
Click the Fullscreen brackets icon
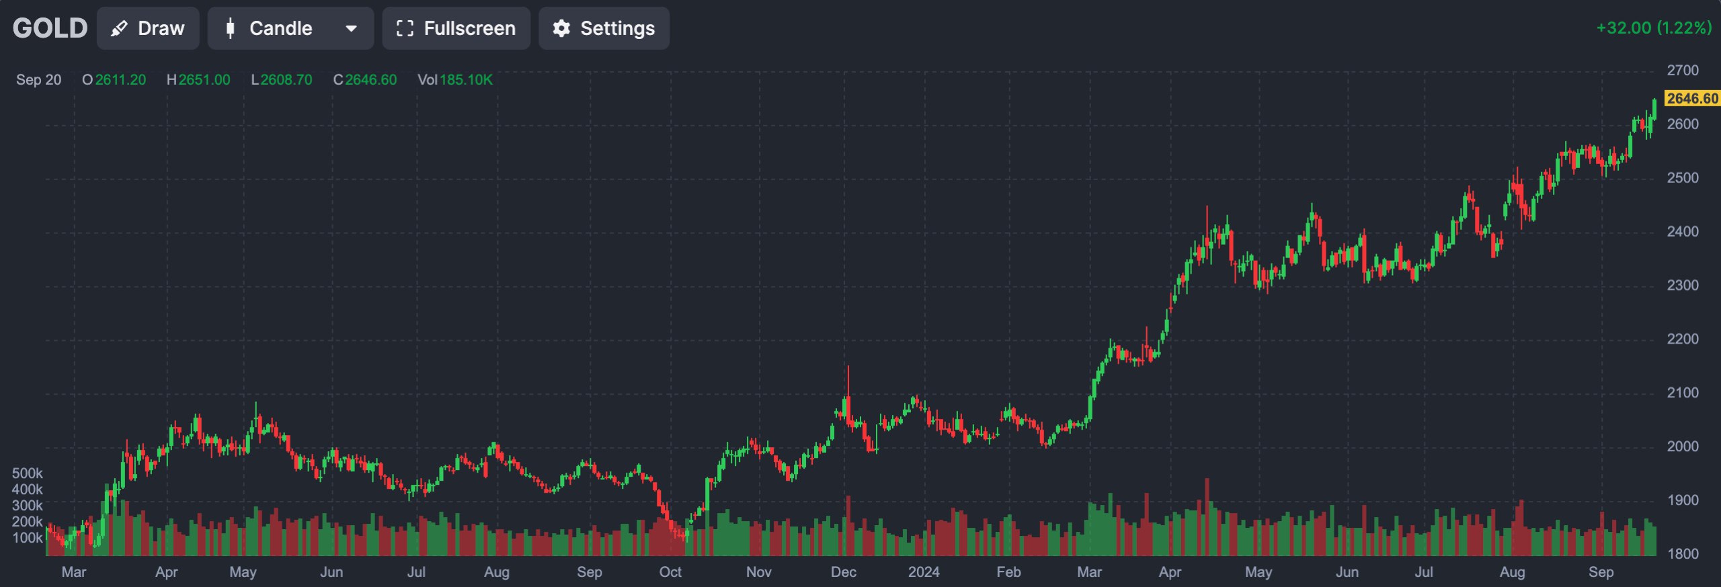pos(404,28)
